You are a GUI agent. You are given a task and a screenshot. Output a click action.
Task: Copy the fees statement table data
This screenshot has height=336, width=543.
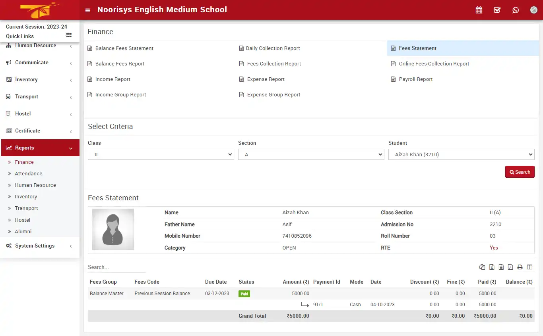coord(482,267)
